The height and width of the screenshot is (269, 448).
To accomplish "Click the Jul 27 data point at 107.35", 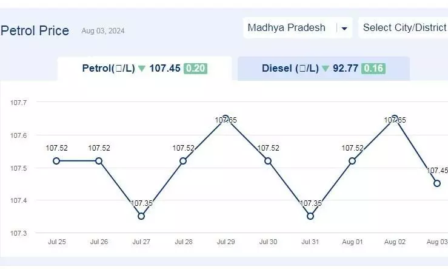I will click(141, 216).
